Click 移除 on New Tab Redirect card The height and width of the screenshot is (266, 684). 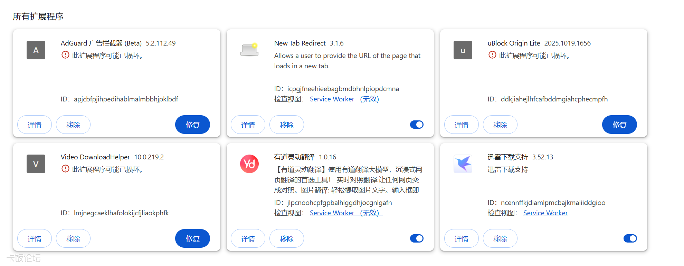coord(287,125)
